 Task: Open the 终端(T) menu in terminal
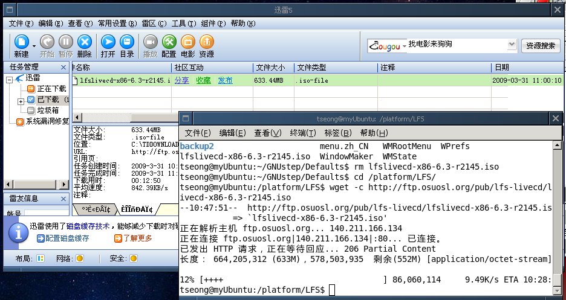tap(303, 133)
